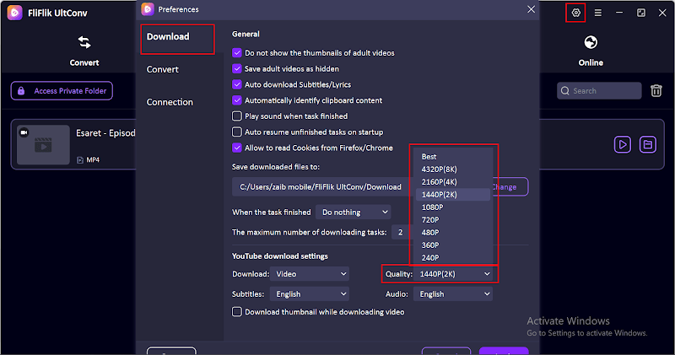This screenshot has height=355, width=675.
Task: Uncheck Do not show adult video thumbnails
Action: click(237, 53)
